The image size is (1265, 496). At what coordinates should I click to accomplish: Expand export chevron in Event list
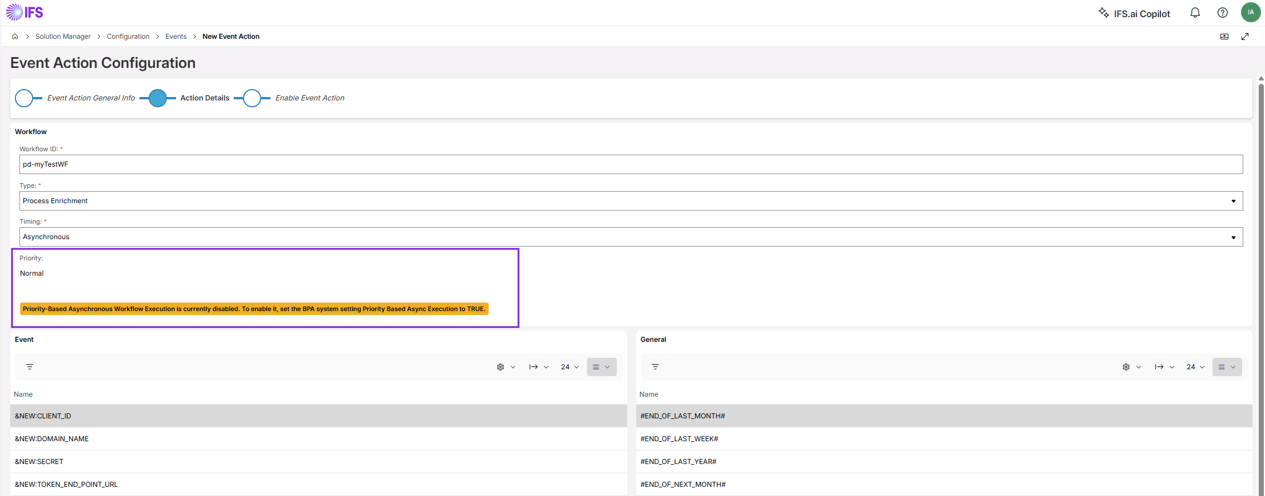546,367
